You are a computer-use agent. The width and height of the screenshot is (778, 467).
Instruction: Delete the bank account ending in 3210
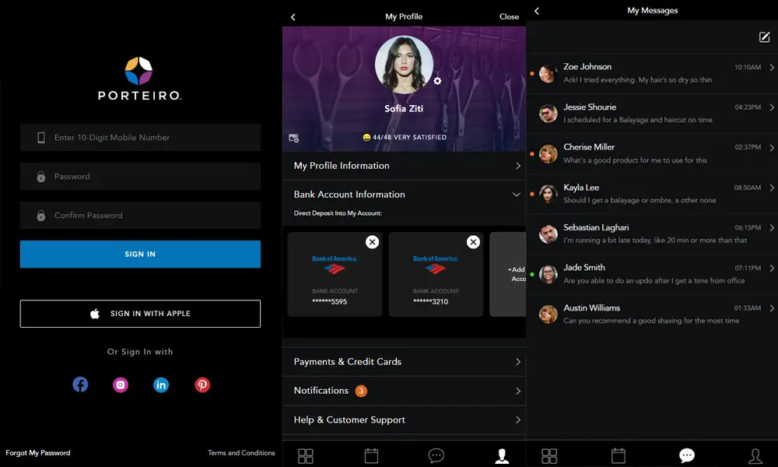pos(473,242)
